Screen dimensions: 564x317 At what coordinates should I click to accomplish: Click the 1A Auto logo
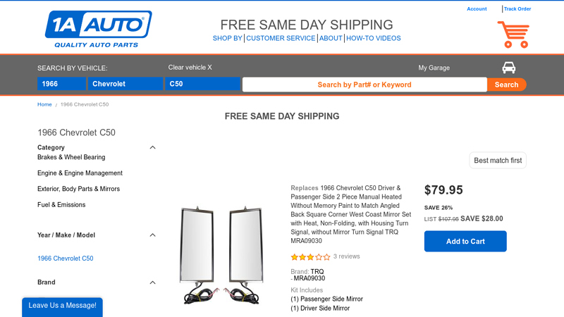(98, 29)
